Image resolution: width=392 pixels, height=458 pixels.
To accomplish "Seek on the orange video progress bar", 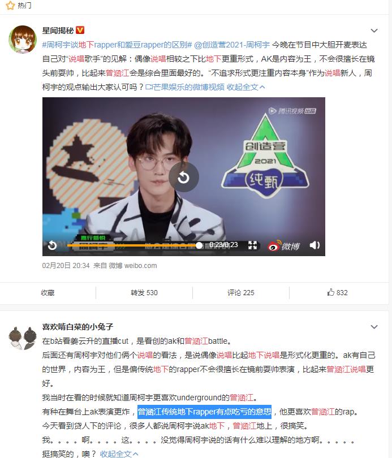I will 133,245.
